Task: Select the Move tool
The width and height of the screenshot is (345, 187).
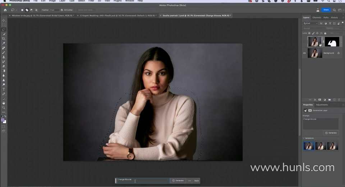Action: (x=4, y=20)
